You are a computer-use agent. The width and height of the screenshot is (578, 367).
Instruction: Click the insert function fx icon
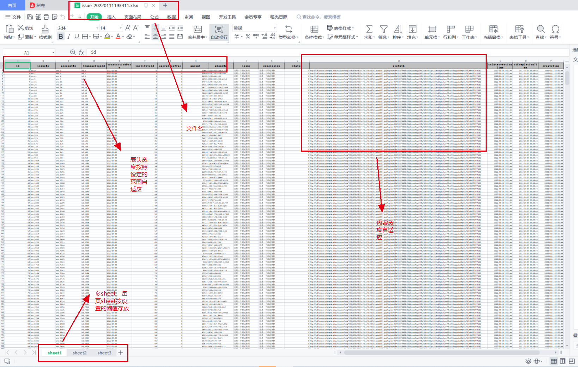tap(81, 52)
